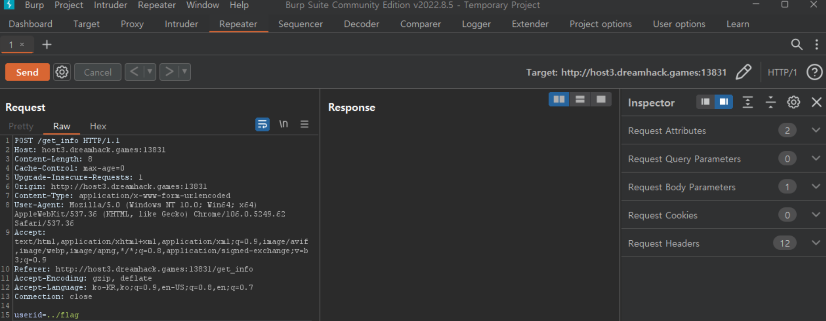Switch to the Decoder tab
The image size is (826, 321).
(361, 24)
